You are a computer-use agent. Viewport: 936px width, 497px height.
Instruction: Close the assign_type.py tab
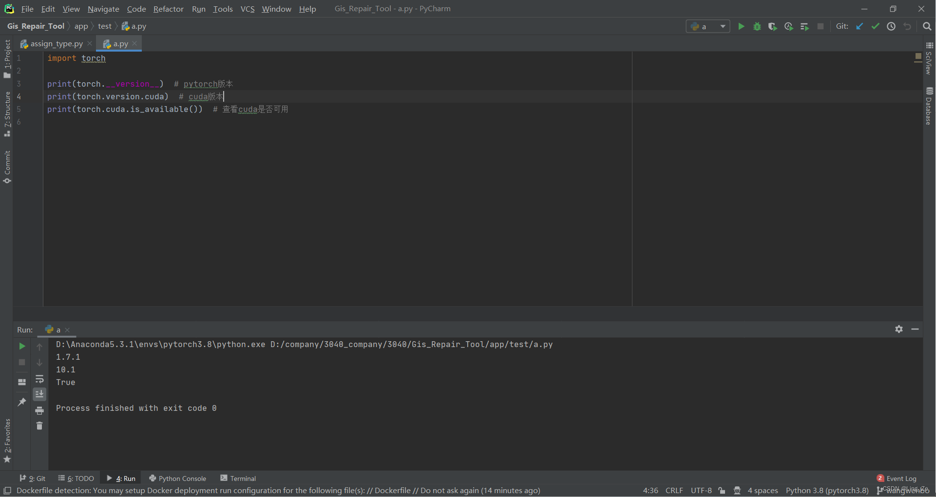(x=90, y=43)
